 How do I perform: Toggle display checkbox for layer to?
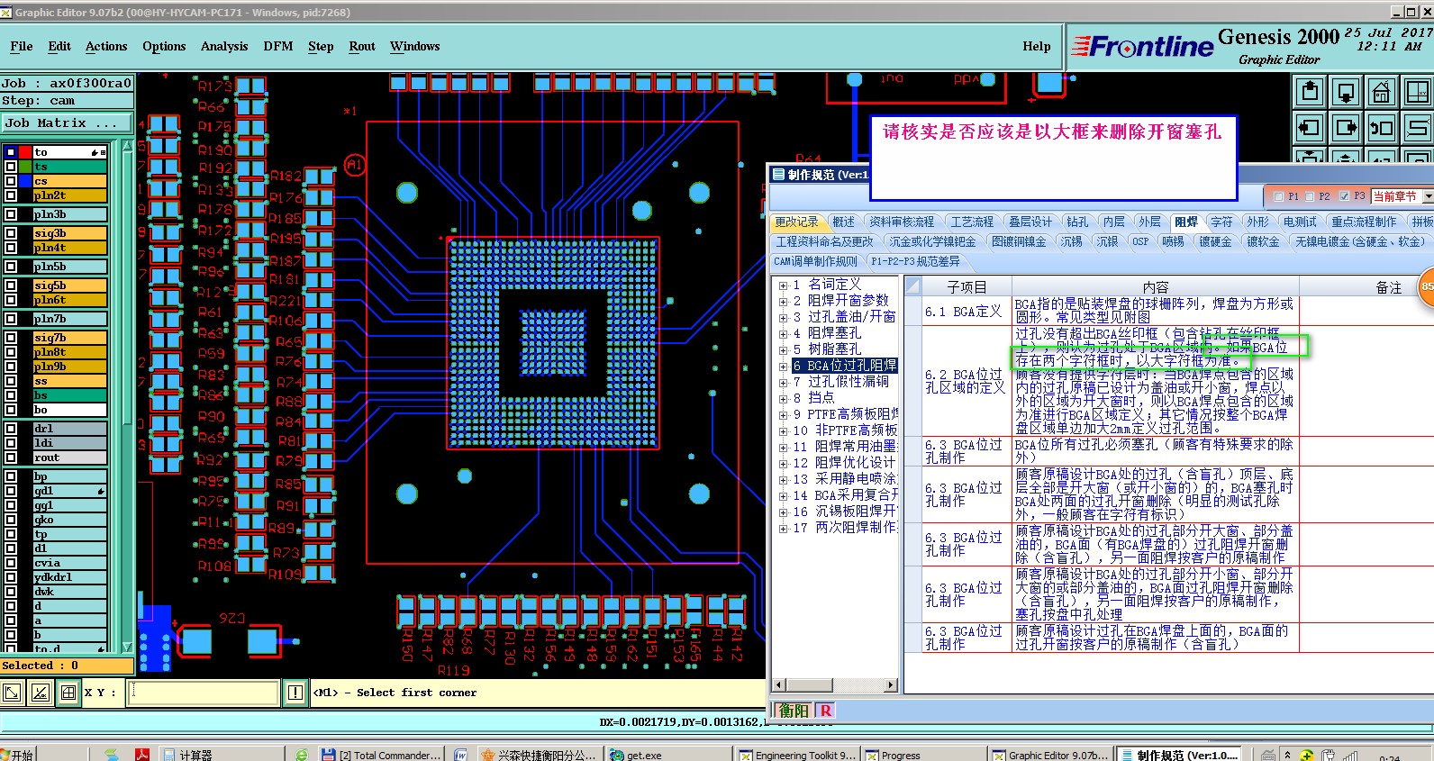click(10, 152)
